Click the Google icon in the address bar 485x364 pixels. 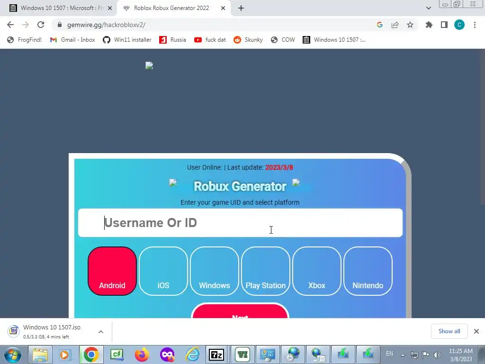pyautogui.click(x=380, y=25)
